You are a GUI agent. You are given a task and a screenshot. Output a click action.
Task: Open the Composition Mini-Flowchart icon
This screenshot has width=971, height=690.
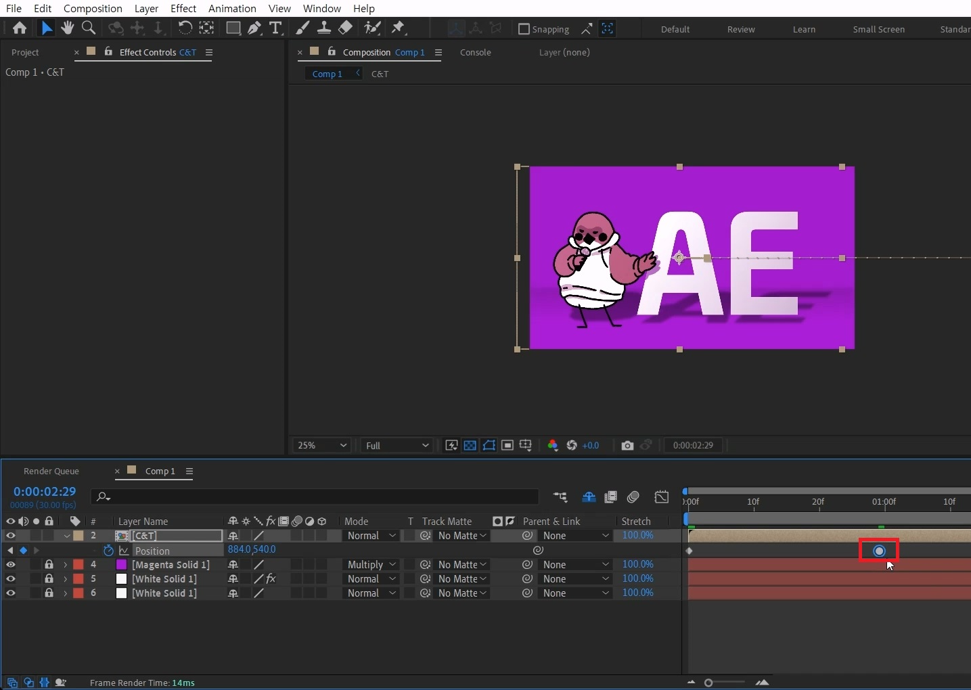click(560, 497)
